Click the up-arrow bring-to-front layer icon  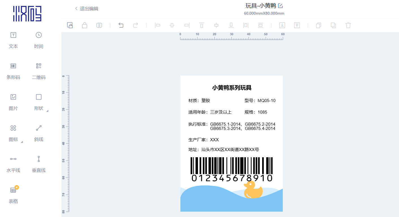(x=297, y=25)
